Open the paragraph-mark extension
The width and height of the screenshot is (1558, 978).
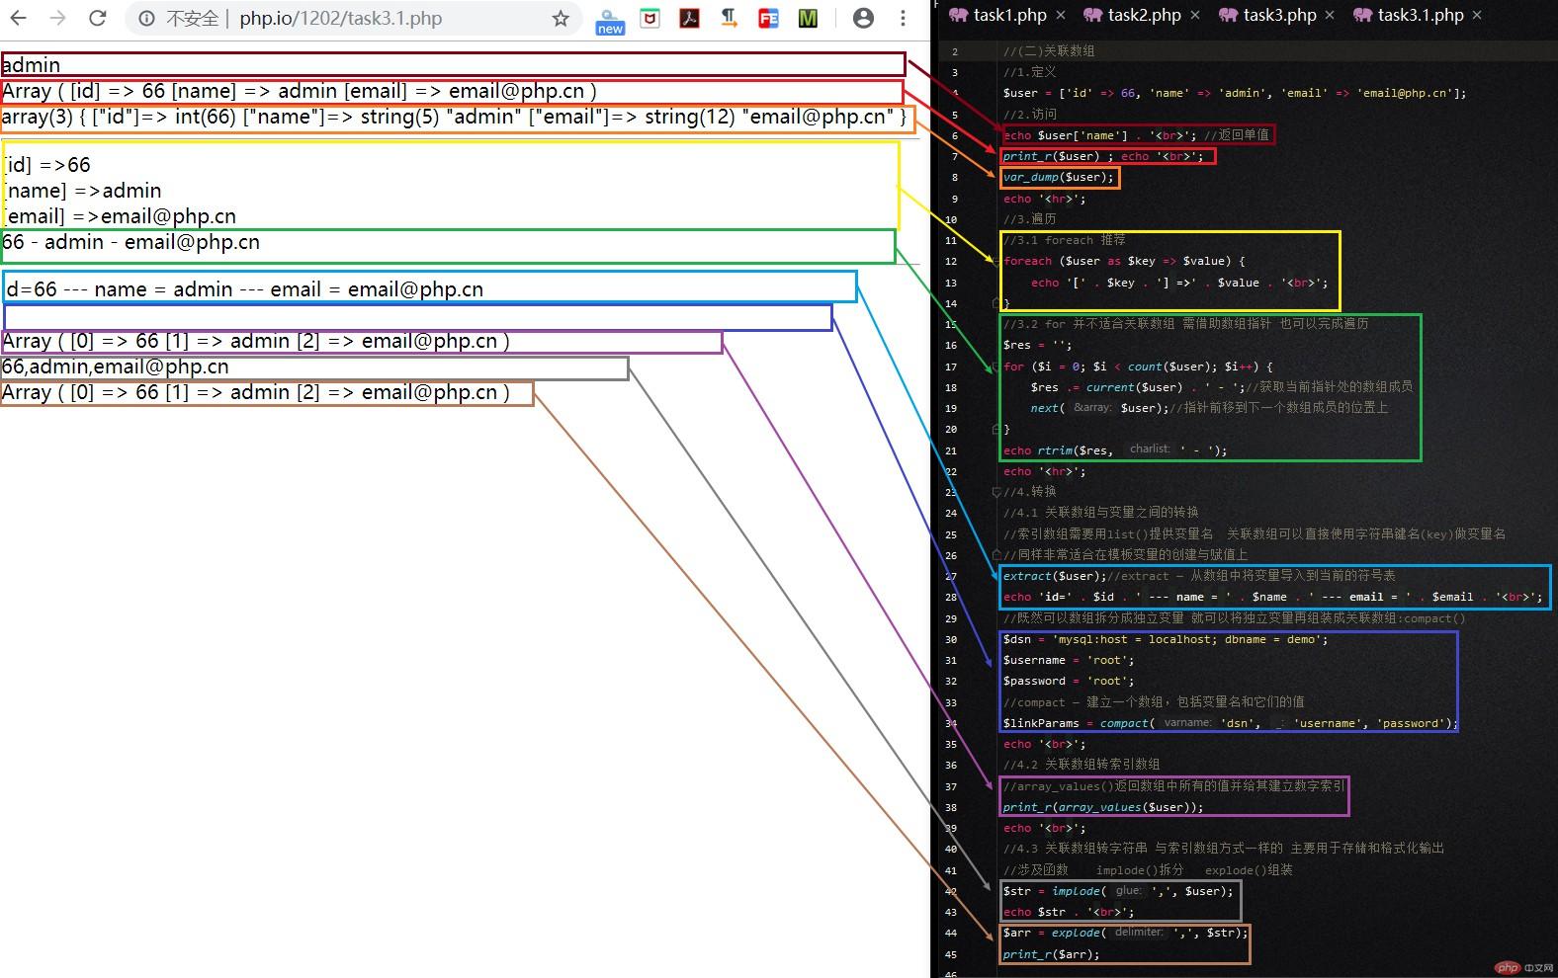729,18
